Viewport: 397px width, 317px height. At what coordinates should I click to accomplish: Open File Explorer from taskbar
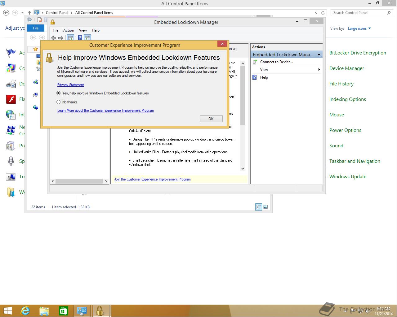pyautogui.click(x=44, y=311)
